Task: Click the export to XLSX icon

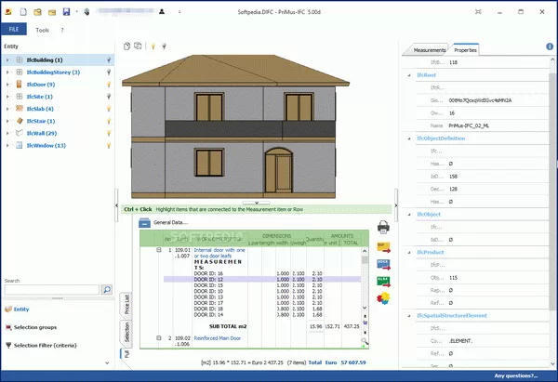Action: tap(383, 281)
